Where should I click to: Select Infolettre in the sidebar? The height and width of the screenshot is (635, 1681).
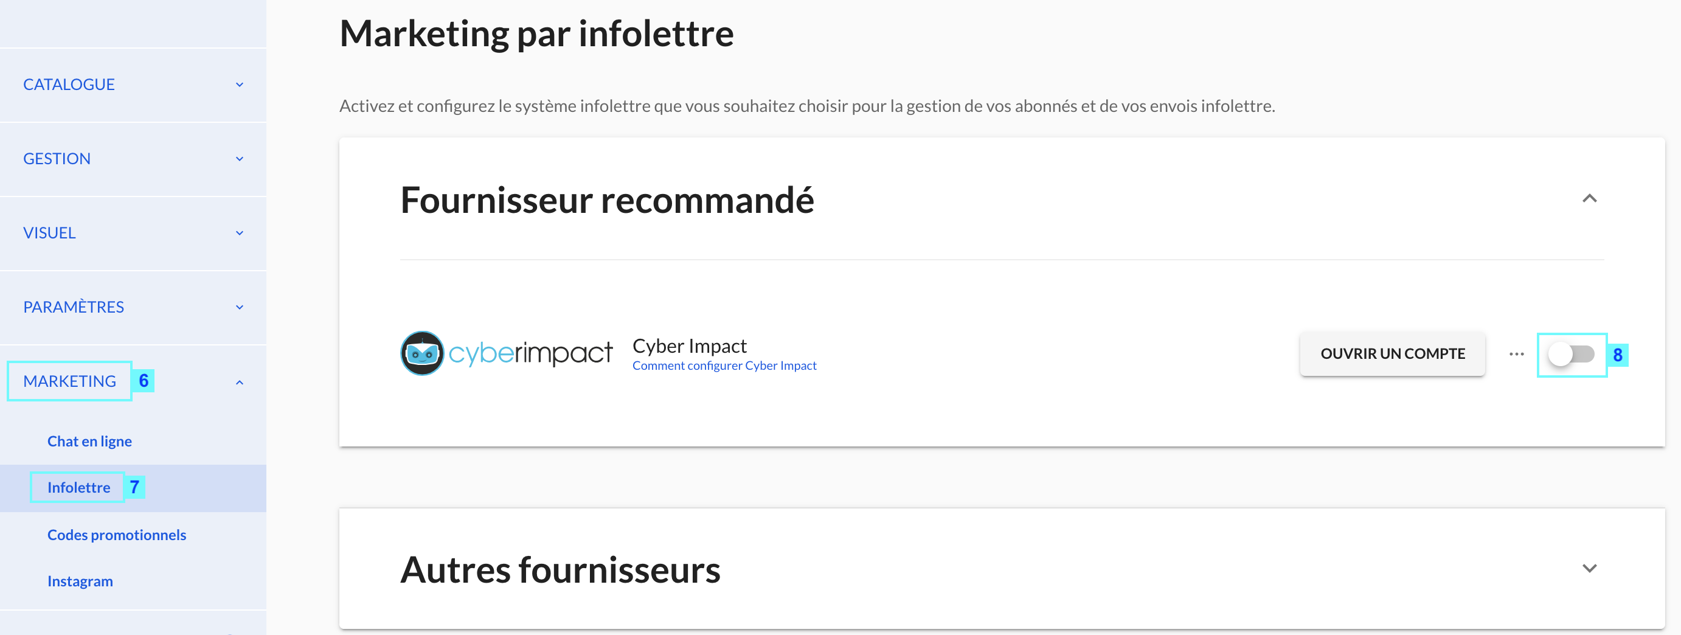(79, 488)
